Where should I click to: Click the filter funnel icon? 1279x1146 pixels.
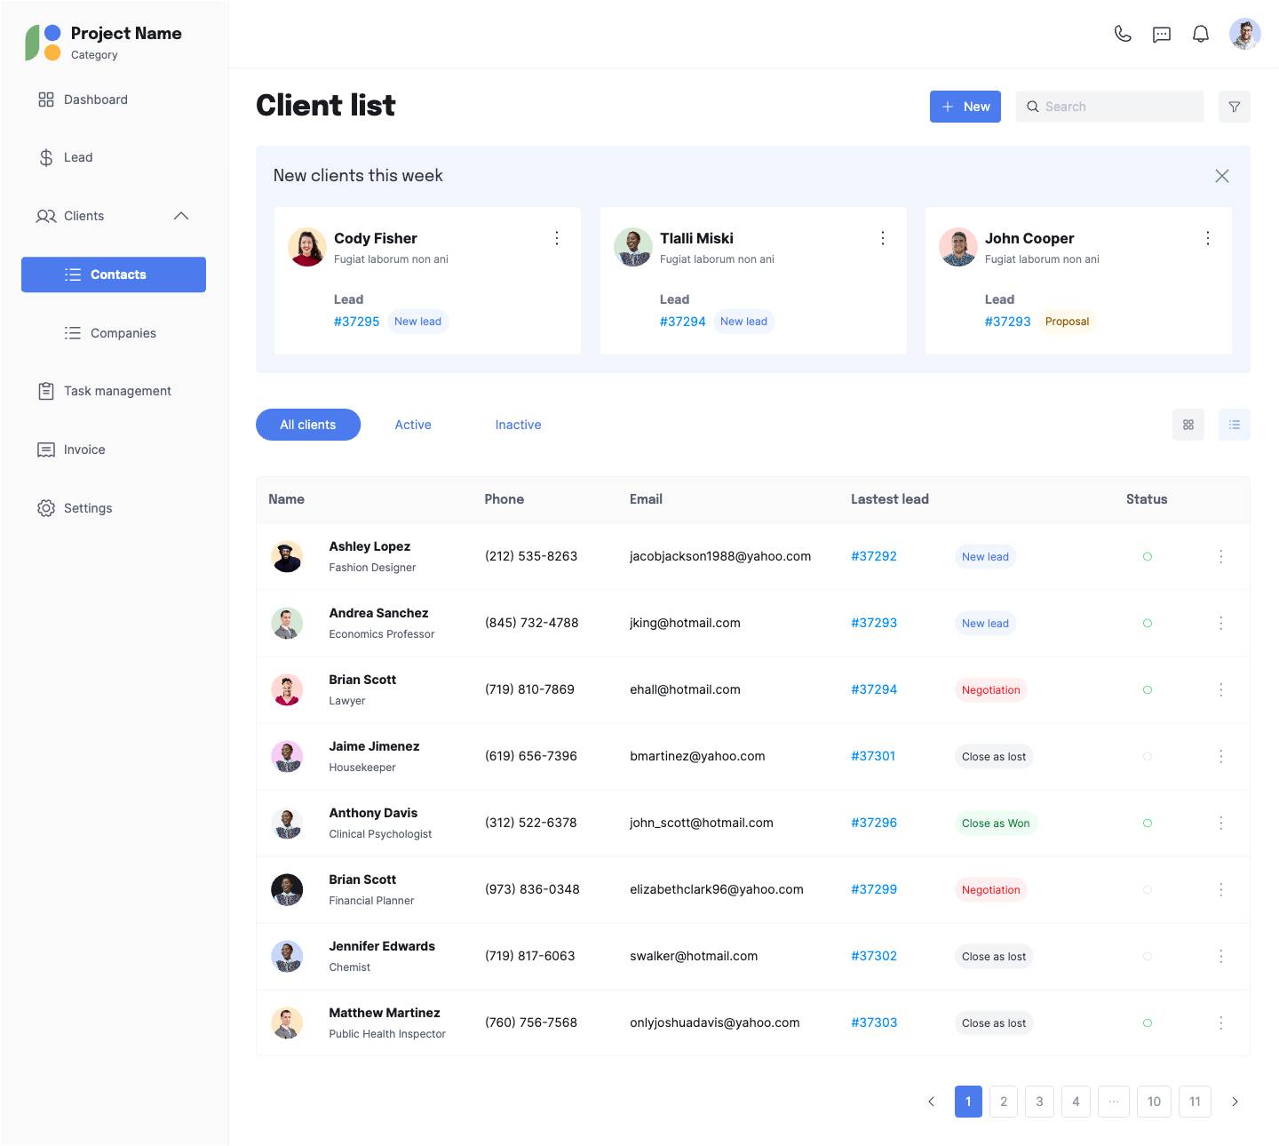(x=1234, y=107)
